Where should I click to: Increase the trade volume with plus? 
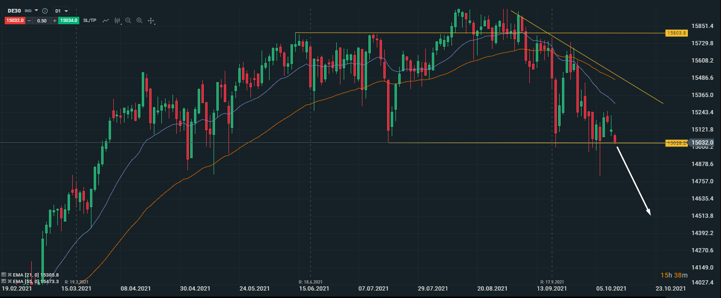55,21
